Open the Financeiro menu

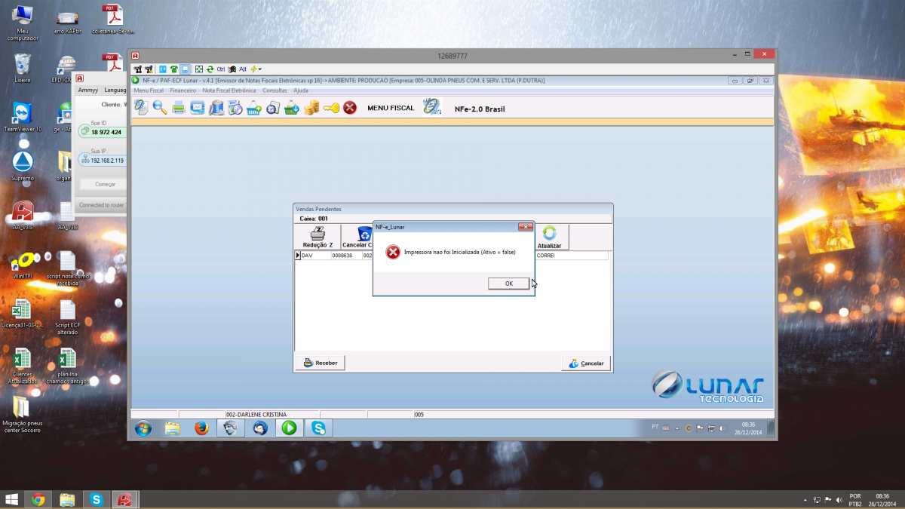[x=183, y=90]
